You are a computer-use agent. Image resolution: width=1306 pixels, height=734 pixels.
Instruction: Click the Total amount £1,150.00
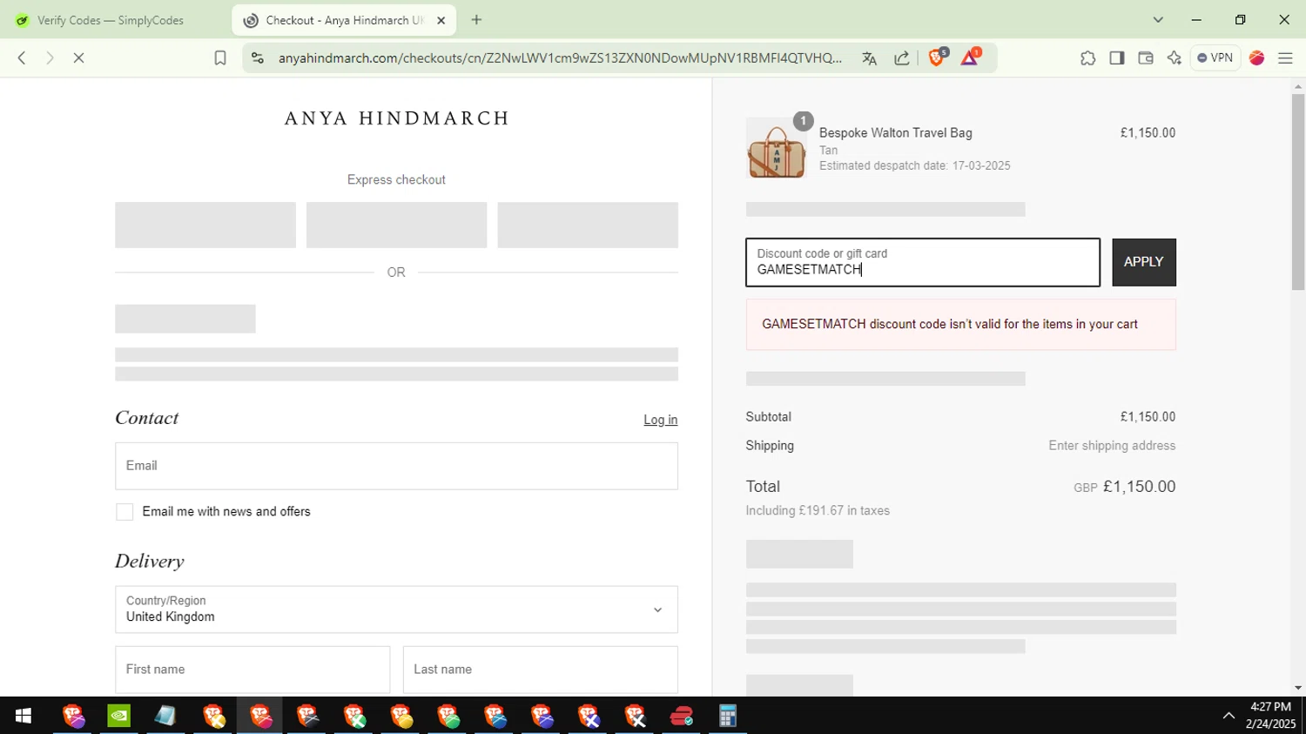click(1139, 487)
